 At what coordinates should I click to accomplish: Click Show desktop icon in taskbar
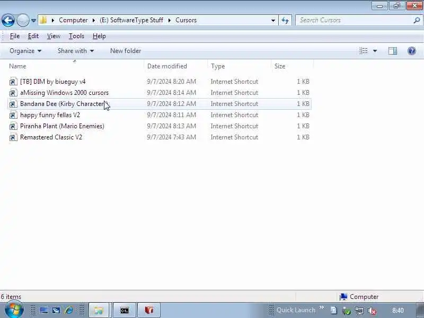[44, 310]
